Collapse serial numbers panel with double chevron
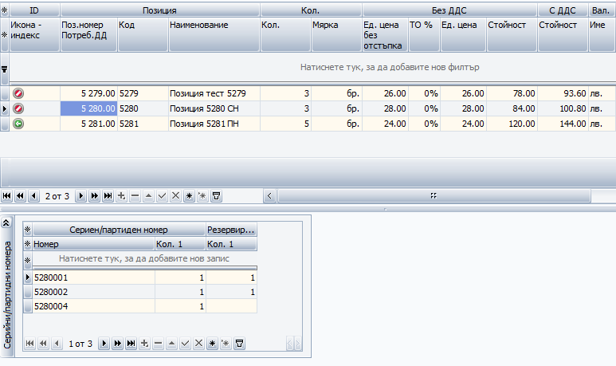The image size is (616, 366). [x=6, y=223]
